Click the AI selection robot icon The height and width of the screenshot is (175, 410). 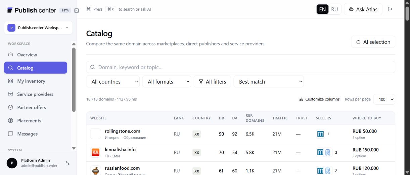coord(358,42)
